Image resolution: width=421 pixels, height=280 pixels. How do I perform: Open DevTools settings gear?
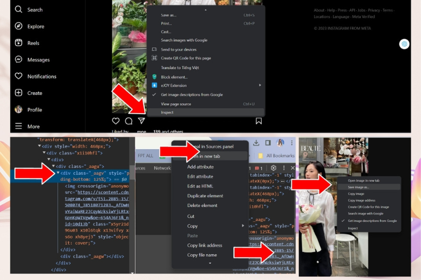pos(273,168)
